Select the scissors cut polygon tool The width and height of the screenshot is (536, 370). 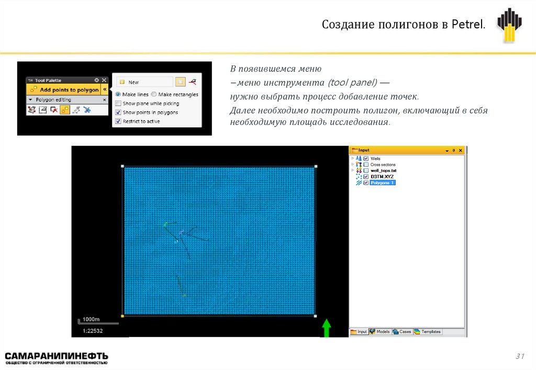coord(87,110)
